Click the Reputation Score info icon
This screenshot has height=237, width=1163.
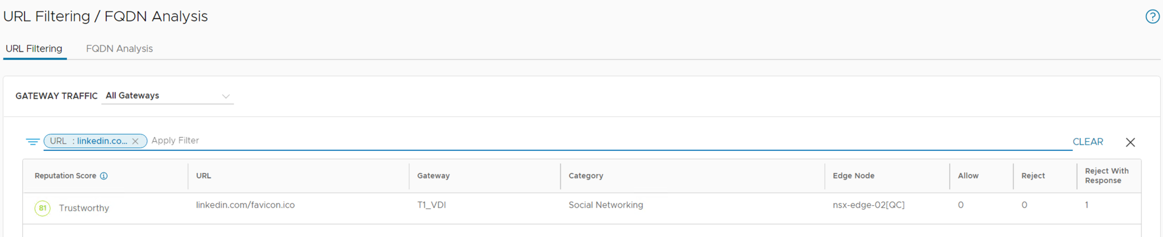104,176
